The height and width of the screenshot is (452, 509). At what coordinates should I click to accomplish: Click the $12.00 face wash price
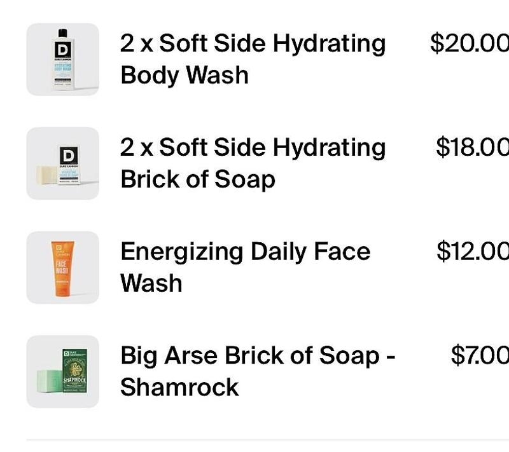click(x=473, y=251)
